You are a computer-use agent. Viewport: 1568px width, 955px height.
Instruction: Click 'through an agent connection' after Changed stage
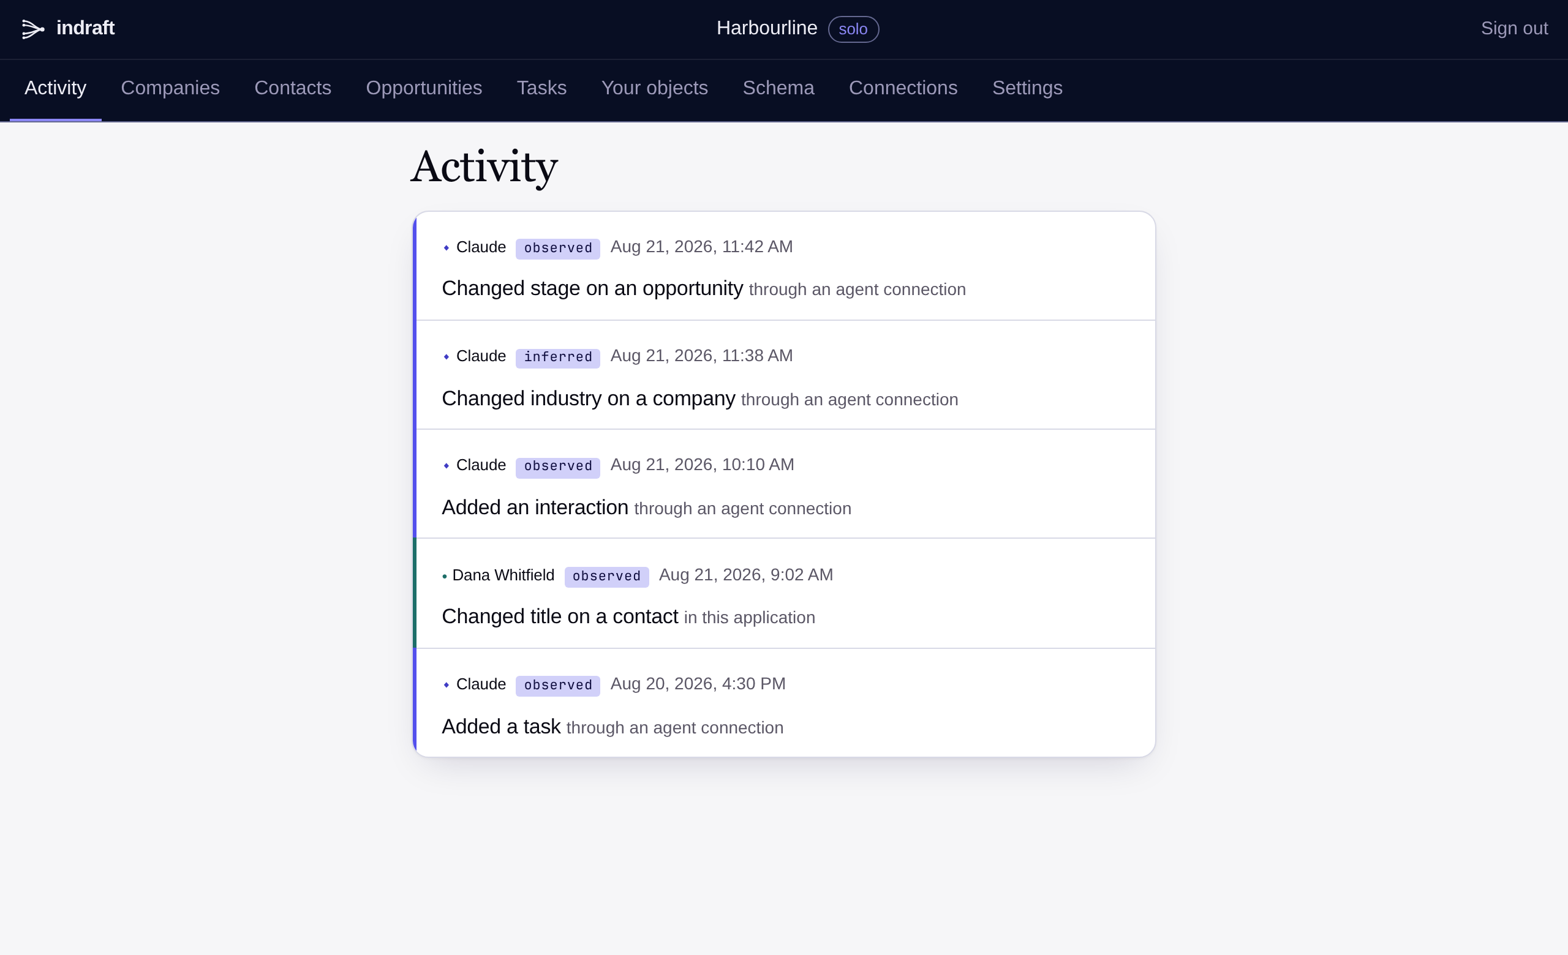[857, 290]
